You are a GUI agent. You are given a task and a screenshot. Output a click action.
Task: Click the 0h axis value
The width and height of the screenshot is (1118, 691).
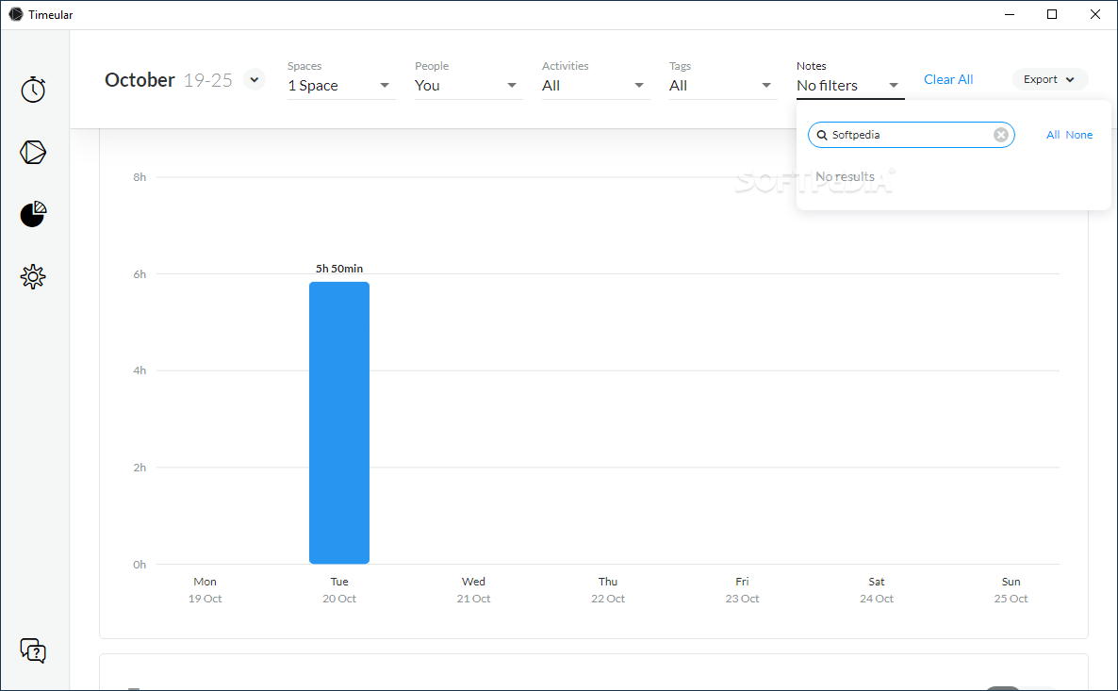(x=140, y=564)
